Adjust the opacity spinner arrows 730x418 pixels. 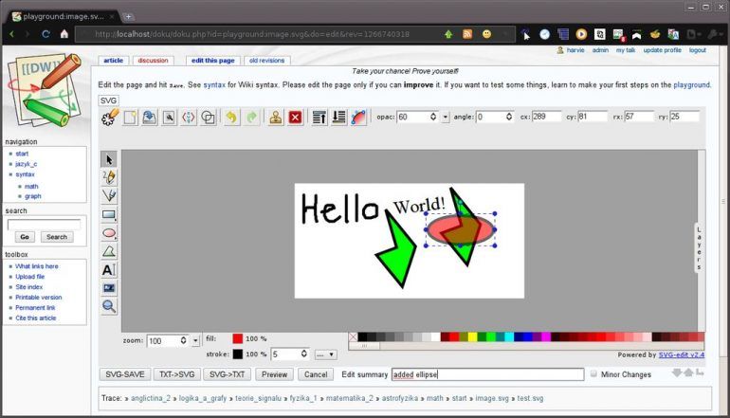(x=433, y=117)
